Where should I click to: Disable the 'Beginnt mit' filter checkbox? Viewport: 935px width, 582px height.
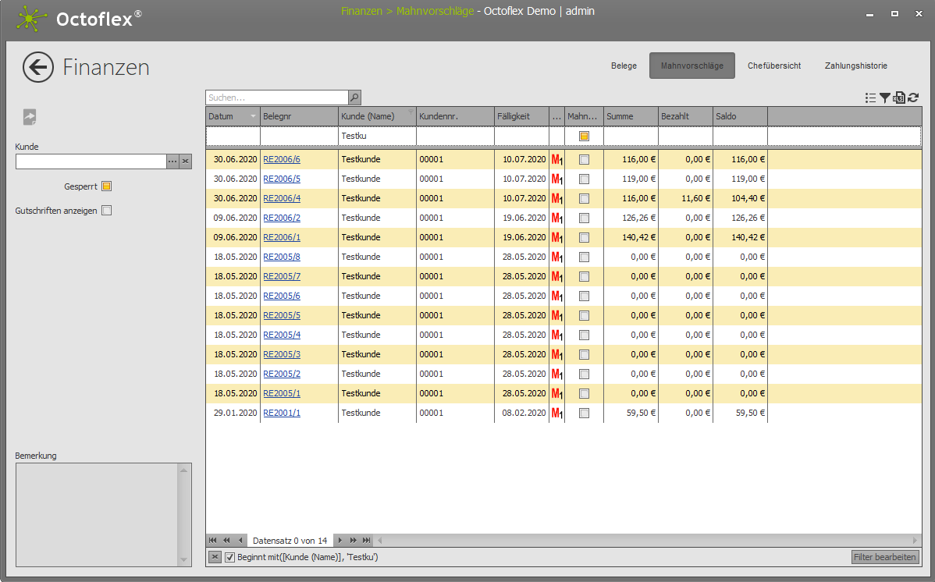[x=229, y=557]
